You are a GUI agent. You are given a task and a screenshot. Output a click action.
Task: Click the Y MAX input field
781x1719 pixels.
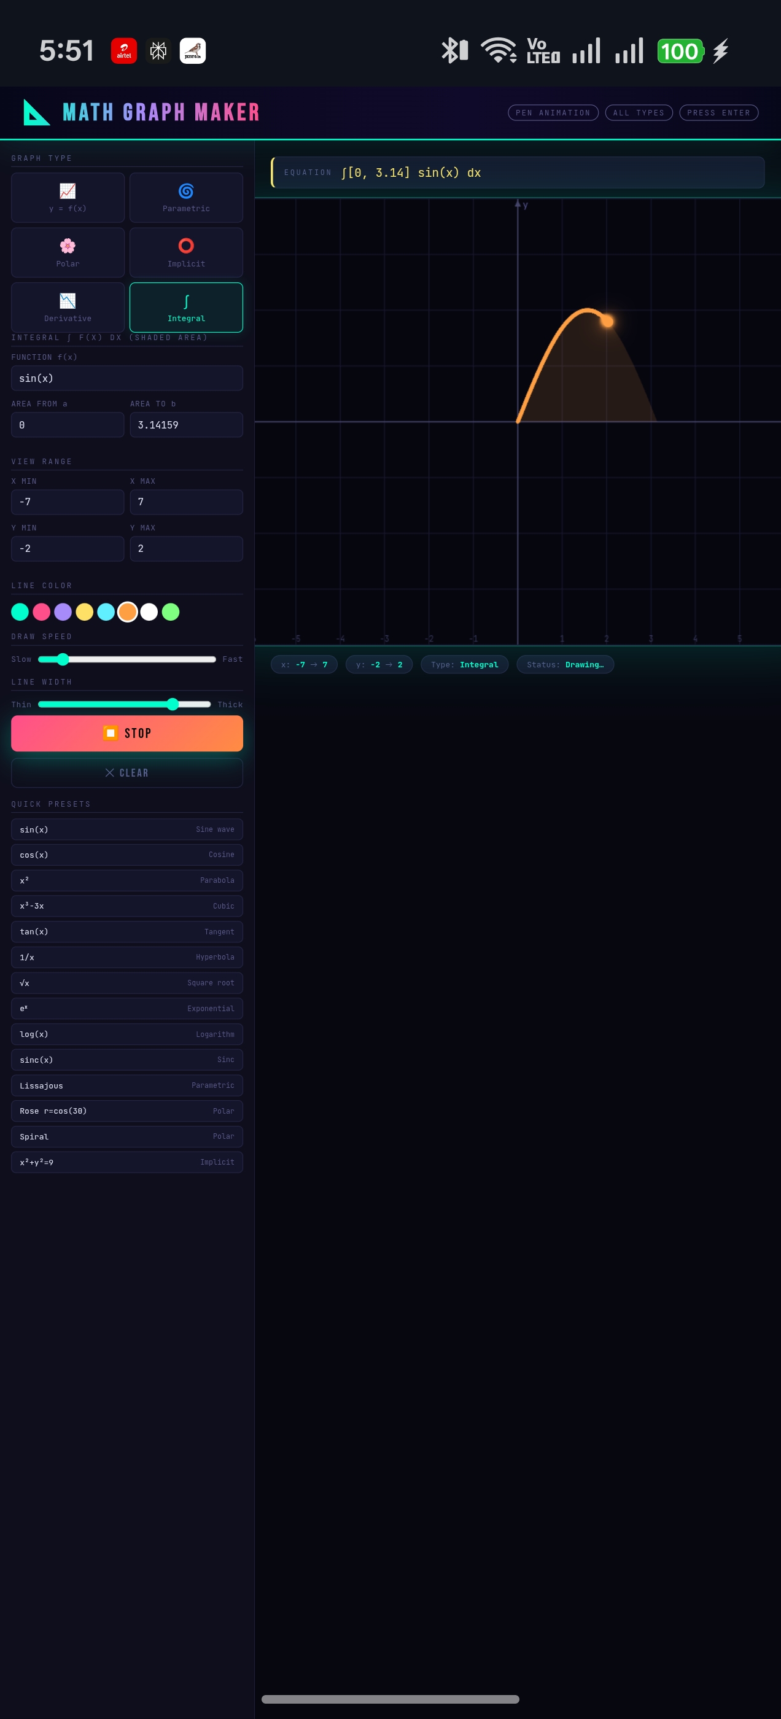pyautogui.click(x=186, y=548)
